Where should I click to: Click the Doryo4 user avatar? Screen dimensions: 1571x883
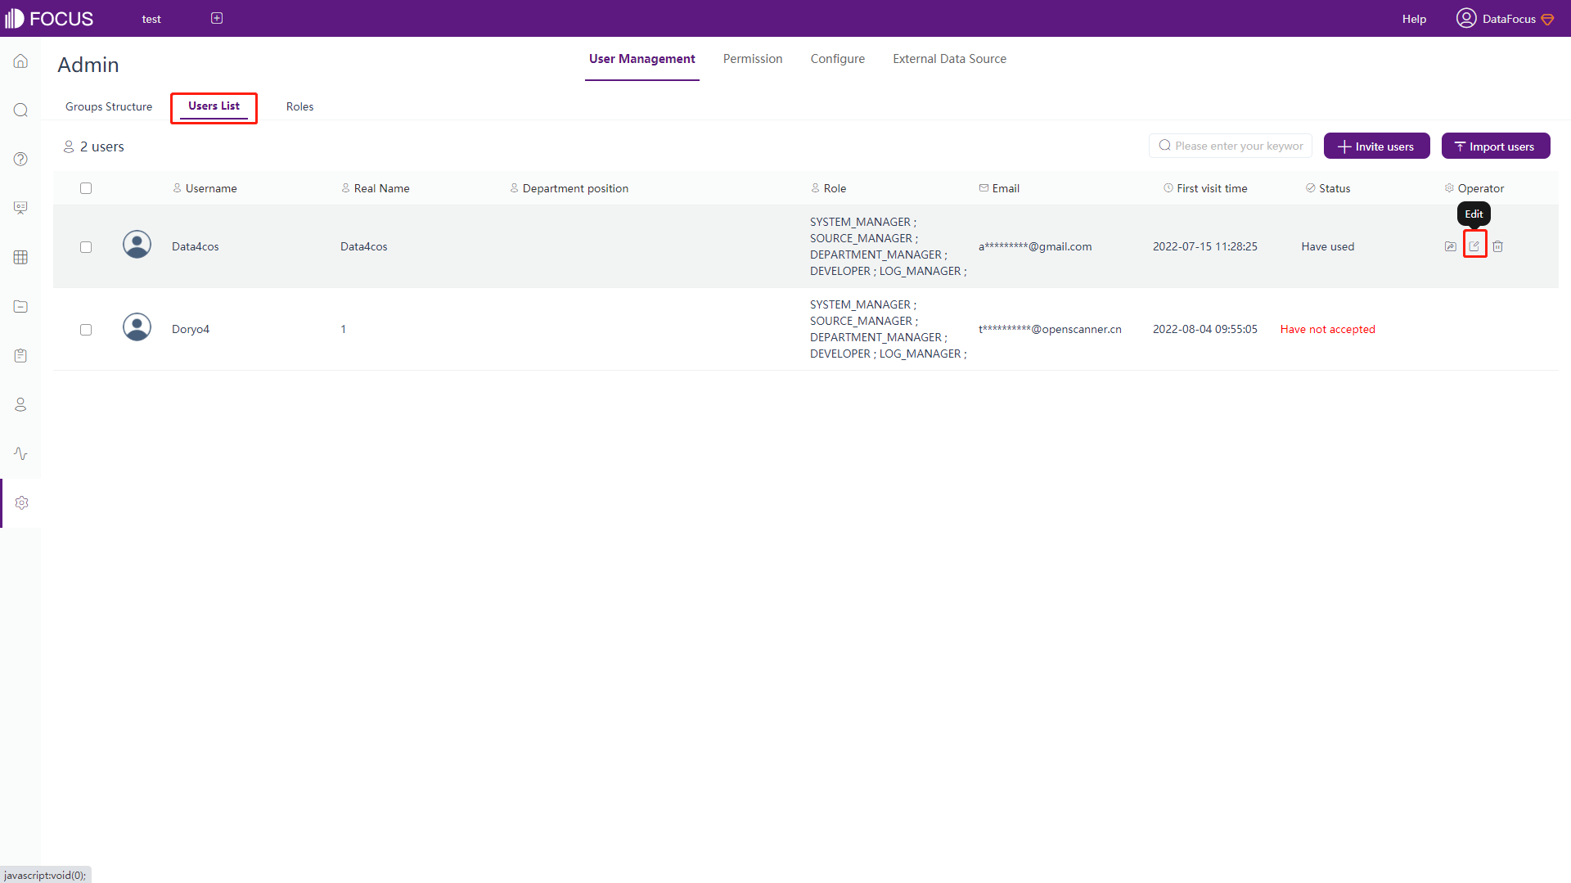coord(137,327)
